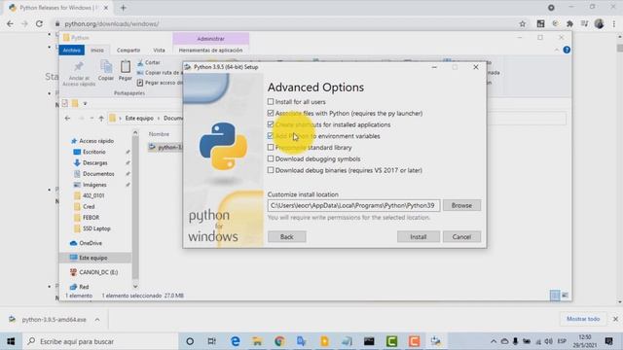The width and height of the screenshot is (623, 350).
Task: Open Documentos in navigation pane
Action: click(98, 174)
